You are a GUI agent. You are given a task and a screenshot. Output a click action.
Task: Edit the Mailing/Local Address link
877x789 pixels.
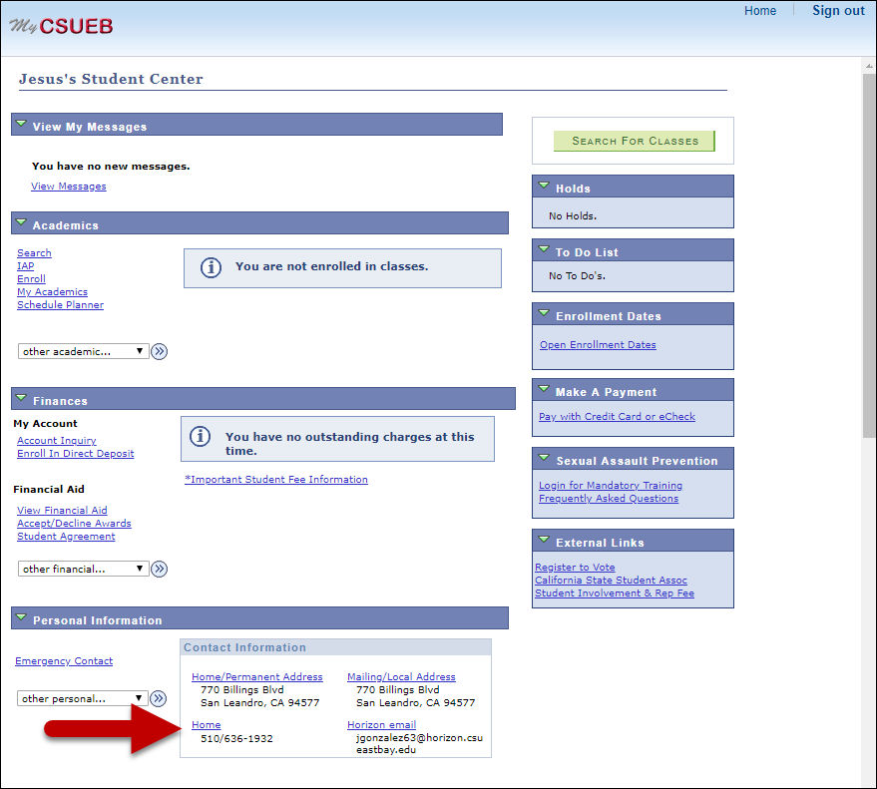(402, 676)
